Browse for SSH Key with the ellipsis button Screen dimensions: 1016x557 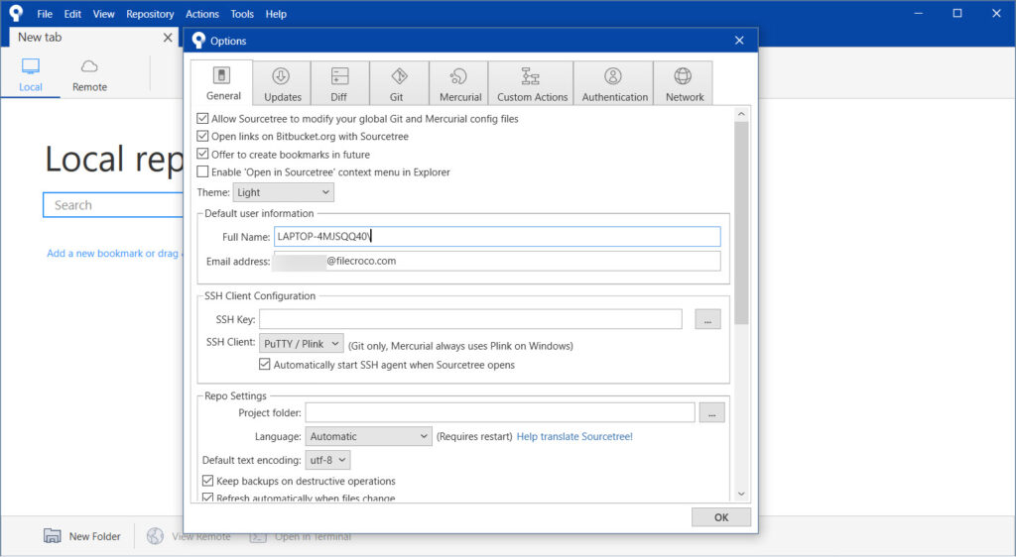coord(707,319)
